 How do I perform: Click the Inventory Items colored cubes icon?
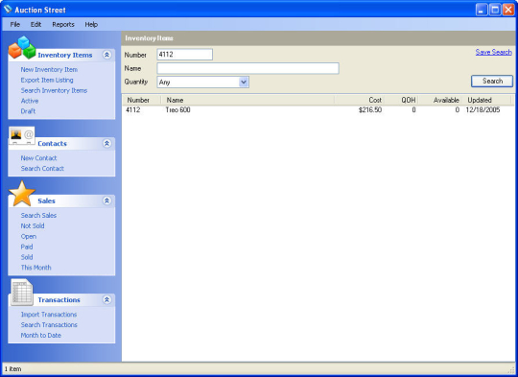(x=22, y=48)
